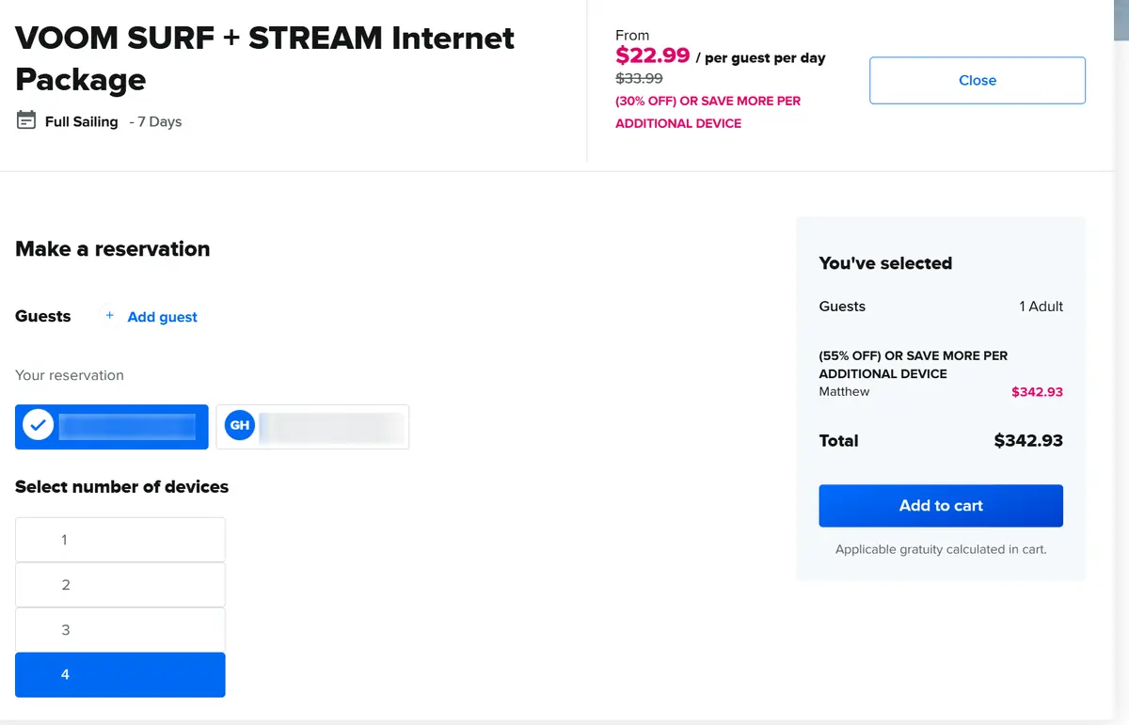
Task: Click the GH avatar icon on the guest chip
Action: pyautogui.click(x=239, y=425)
